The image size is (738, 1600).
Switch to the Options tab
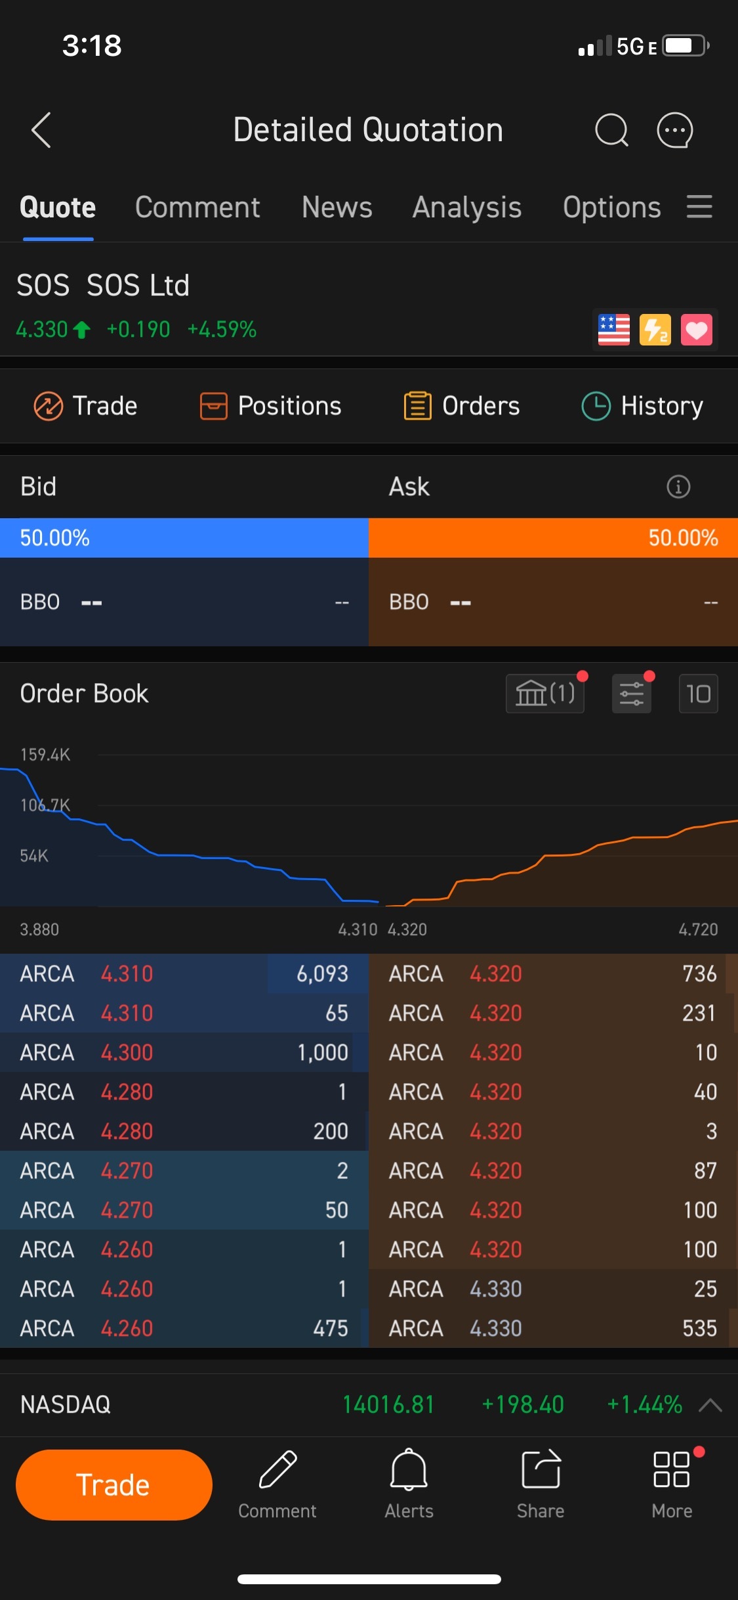(612, 208)
